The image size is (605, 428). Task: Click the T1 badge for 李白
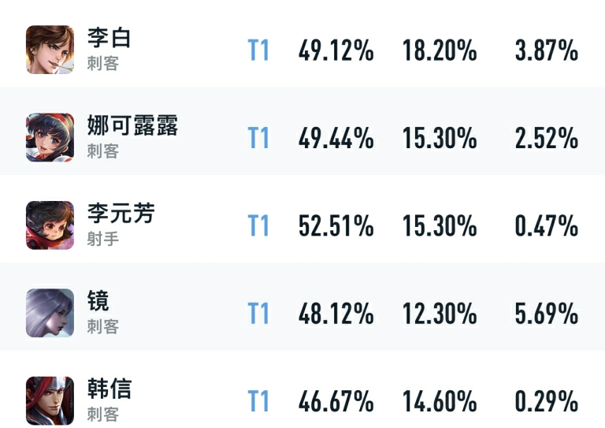coord(258,50)
